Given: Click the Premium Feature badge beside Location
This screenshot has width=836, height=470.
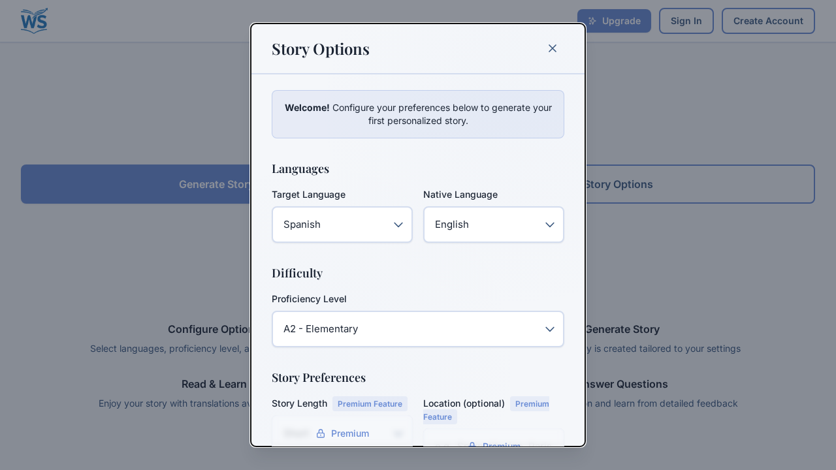Looking at the screenshot, I should (x=486, y=410).
